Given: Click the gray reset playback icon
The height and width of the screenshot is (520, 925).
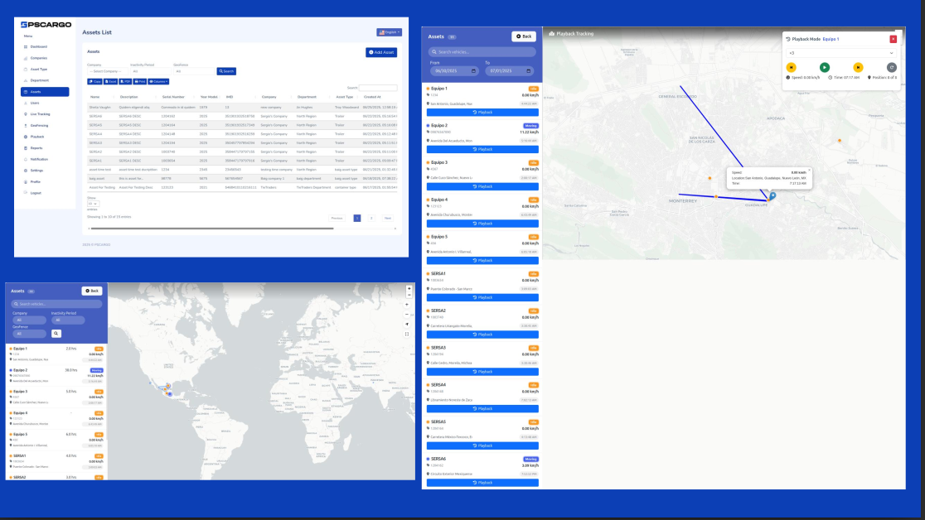Looking at the screenshot, I should (891, 67).
